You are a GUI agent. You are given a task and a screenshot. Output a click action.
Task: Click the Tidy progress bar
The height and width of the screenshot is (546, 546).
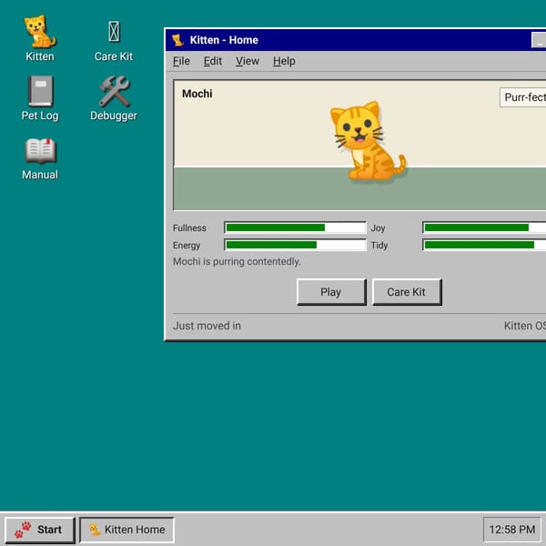tap(484, 245)
